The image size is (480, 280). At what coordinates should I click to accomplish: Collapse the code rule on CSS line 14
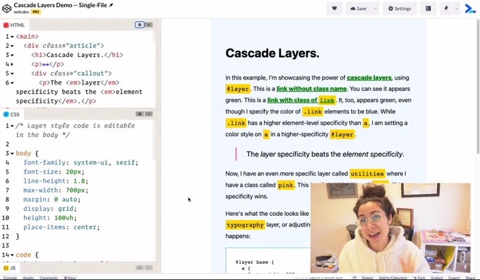tap(12, 255)
